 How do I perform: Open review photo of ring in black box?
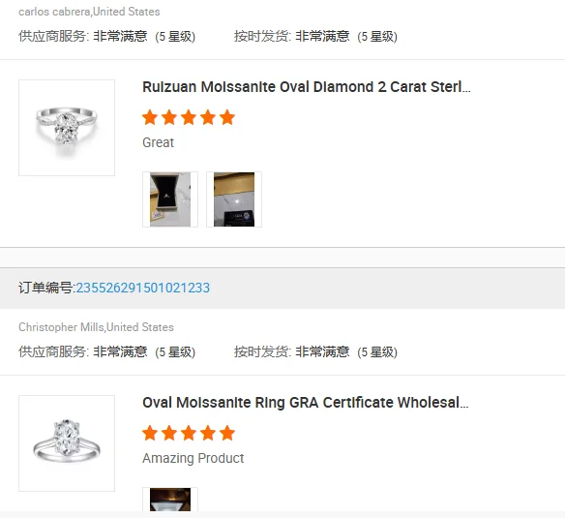click(170, 199)
